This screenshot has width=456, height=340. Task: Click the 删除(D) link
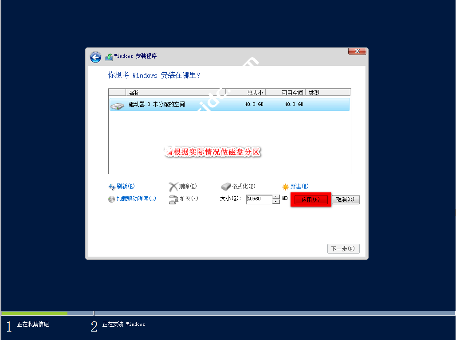click(188, 186)
